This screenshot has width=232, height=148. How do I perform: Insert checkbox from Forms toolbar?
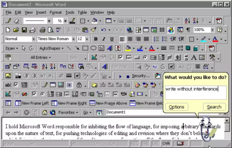click(16, 85)
